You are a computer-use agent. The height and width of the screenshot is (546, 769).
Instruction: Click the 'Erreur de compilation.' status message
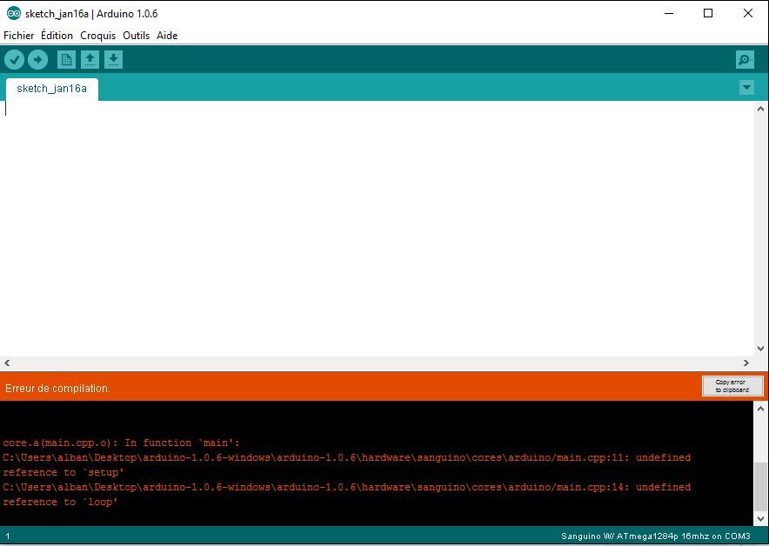[x=58, y=389]
